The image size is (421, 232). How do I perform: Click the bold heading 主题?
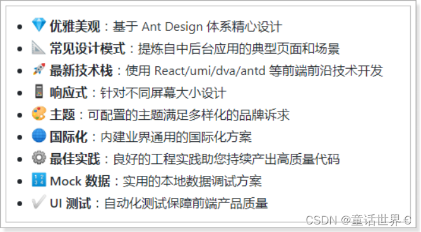pyautogui.click(x=62, y=115)
